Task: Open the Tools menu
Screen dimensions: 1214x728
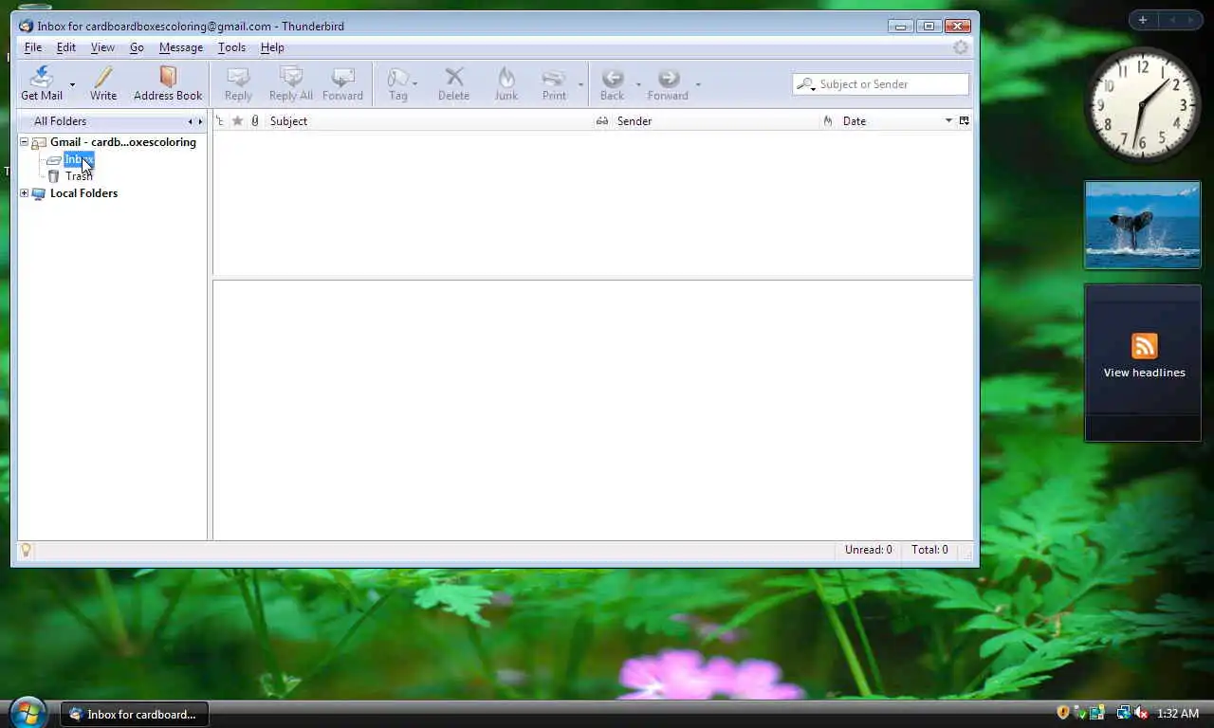Action: click(231, 47)
